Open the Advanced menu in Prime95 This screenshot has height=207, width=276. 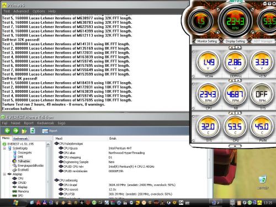[x=21, y=11]
